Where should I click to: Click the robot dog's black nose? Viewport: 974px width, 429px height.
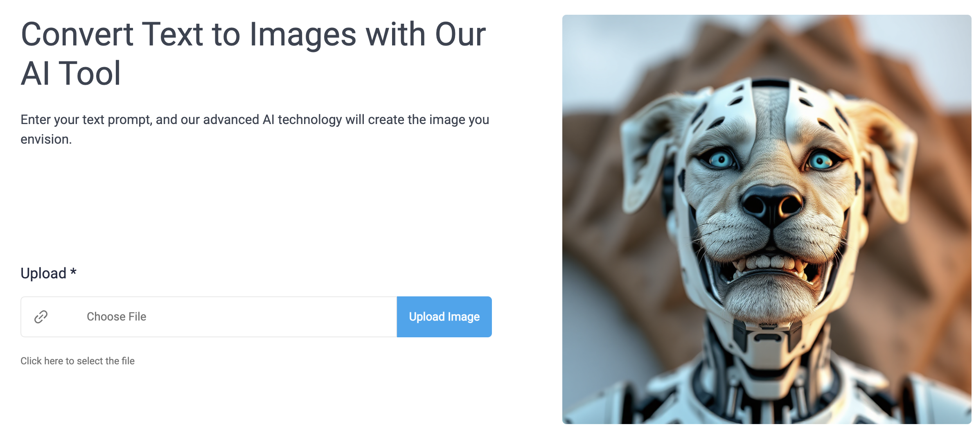coord(771,205)
